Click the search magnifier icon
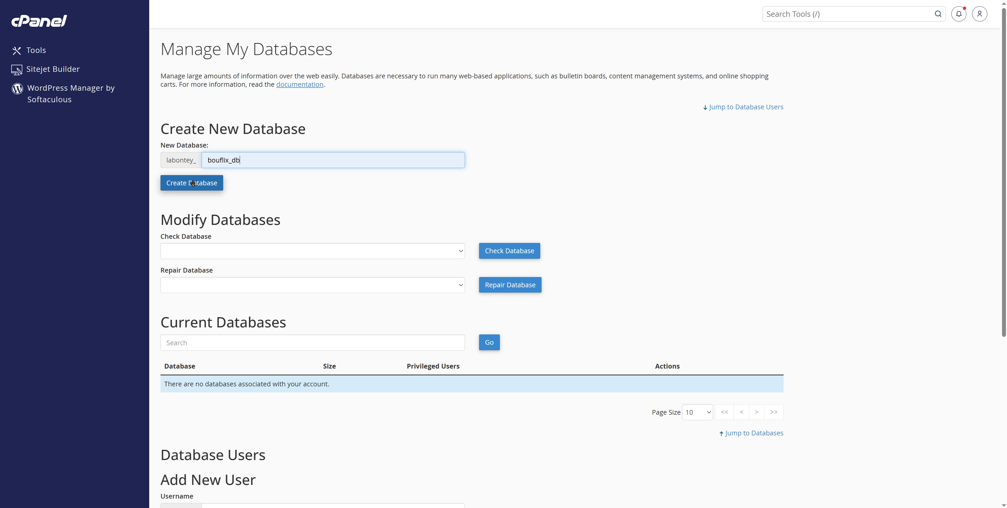The image size is (1007, 508). pyautogui.click(x=938, y=14)
